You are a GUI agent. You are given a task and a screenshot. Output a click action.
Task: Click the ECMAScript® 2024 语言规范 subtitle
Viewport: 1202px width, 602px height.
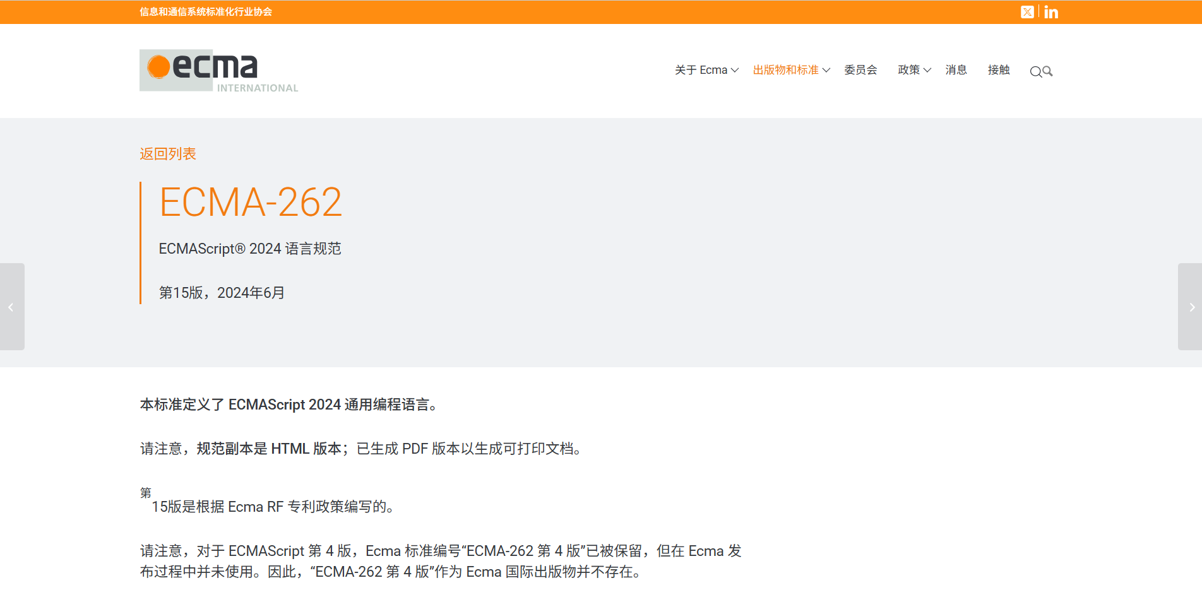pos(250,249)
